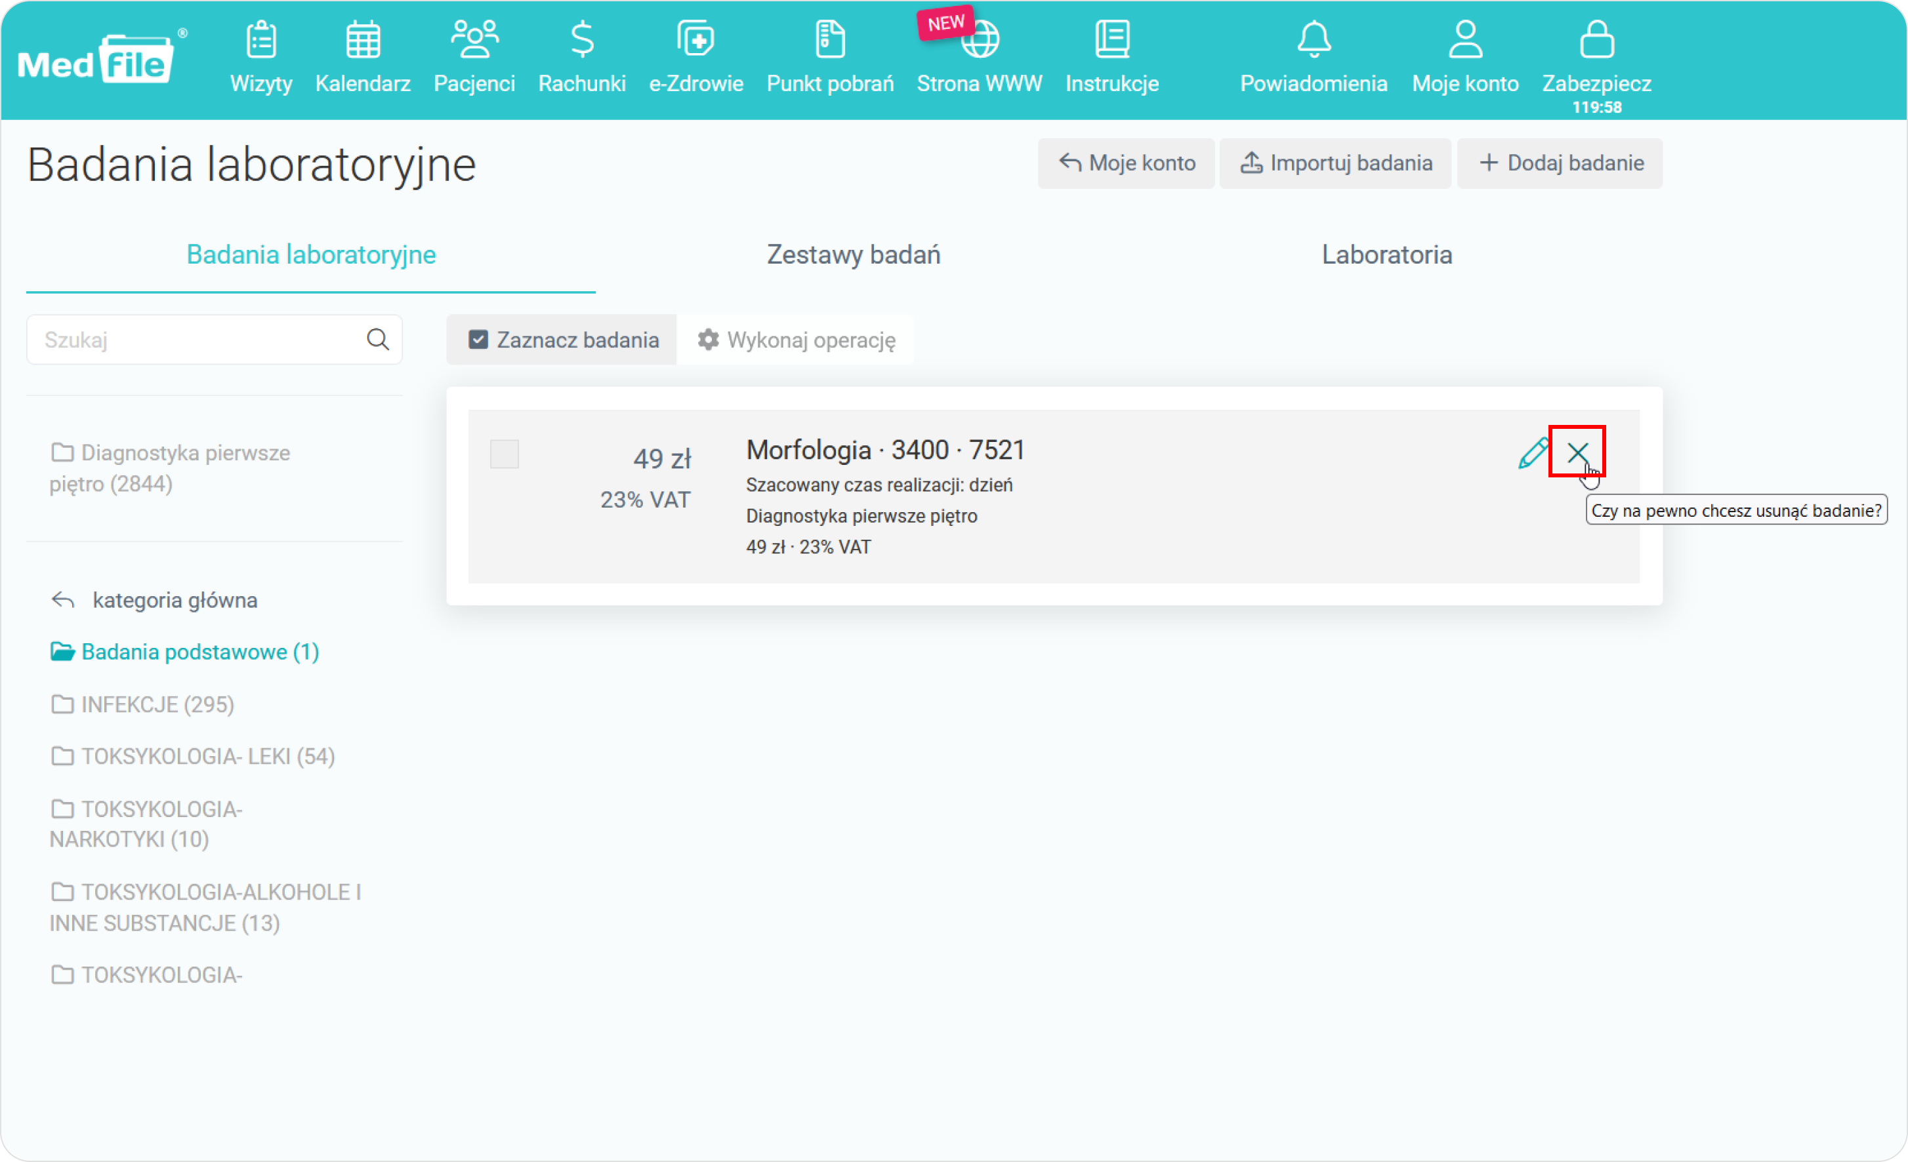Show Powiadomienia bell notifications

tap(1314, 40)
